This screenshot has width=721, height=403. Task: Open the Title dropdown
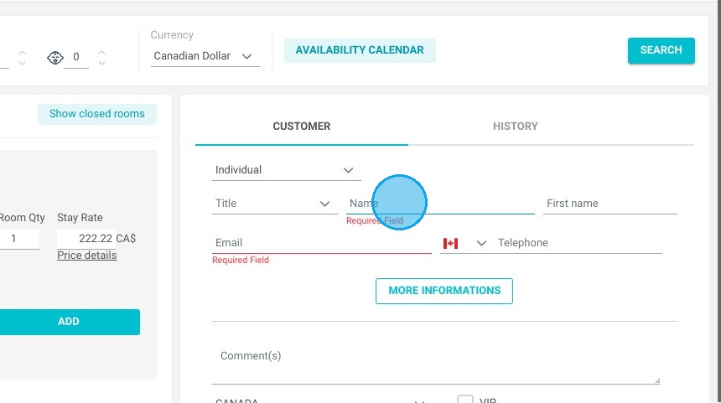pyautogui.click(x=274, y=204)
